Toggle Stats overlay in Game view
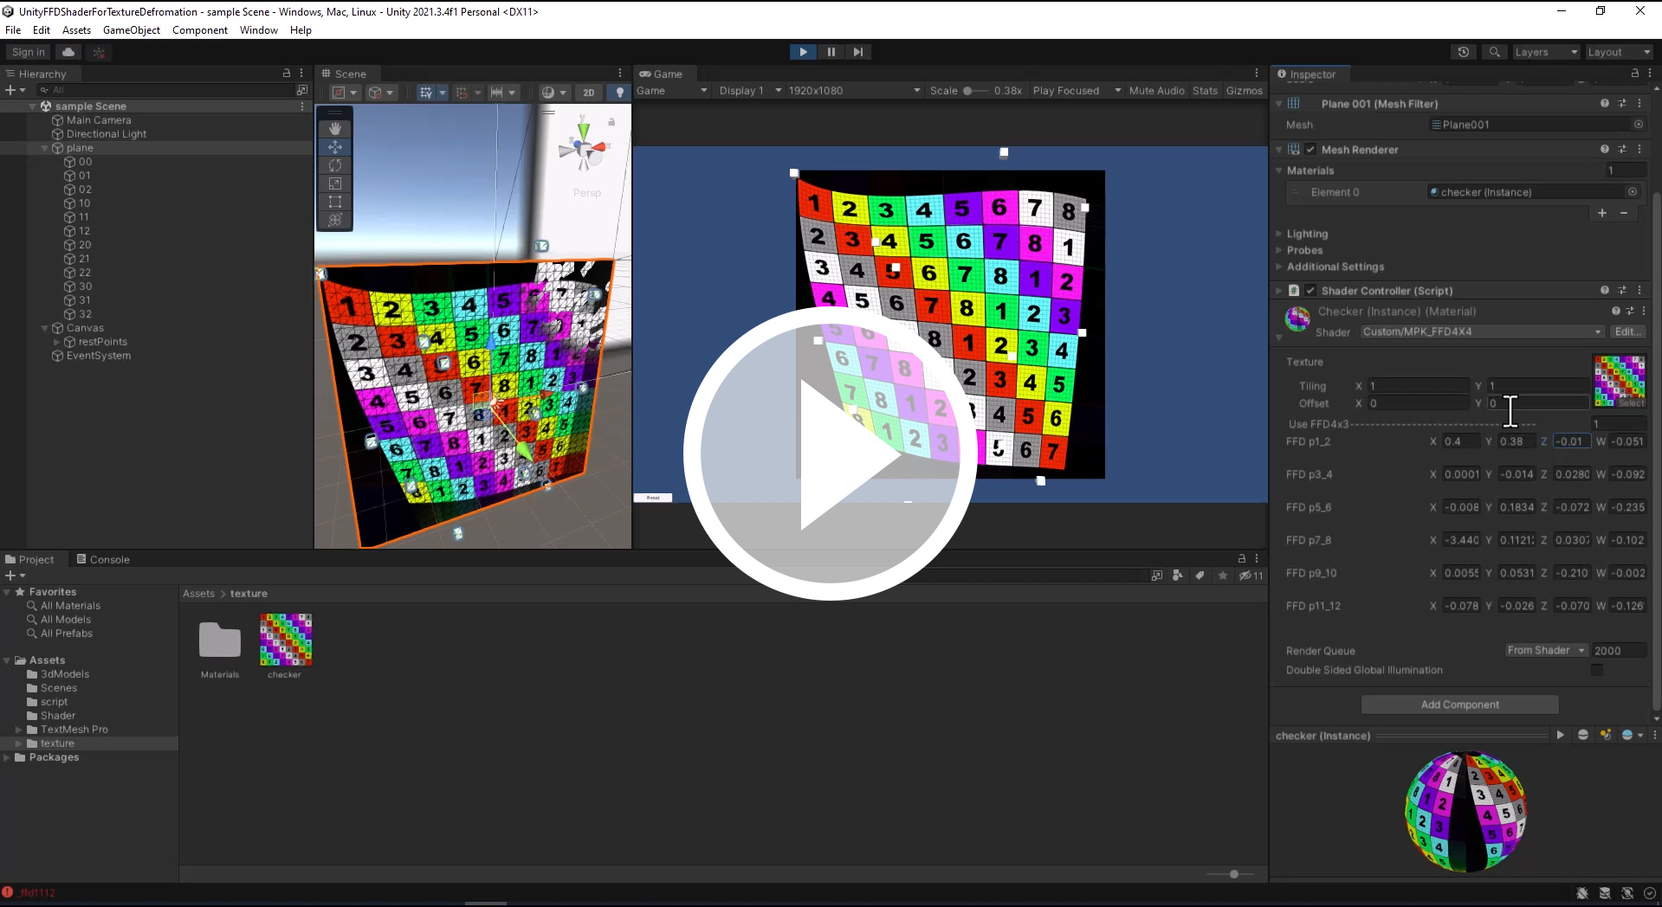This screenshot has height=907, width=1662. (x=1205, y=90)
